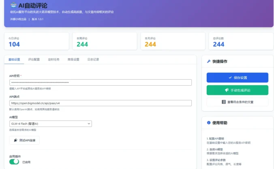This screenshot has width=274, height=169.
Task: Click the checkmark icon on 保存设置
Action: 230,78
